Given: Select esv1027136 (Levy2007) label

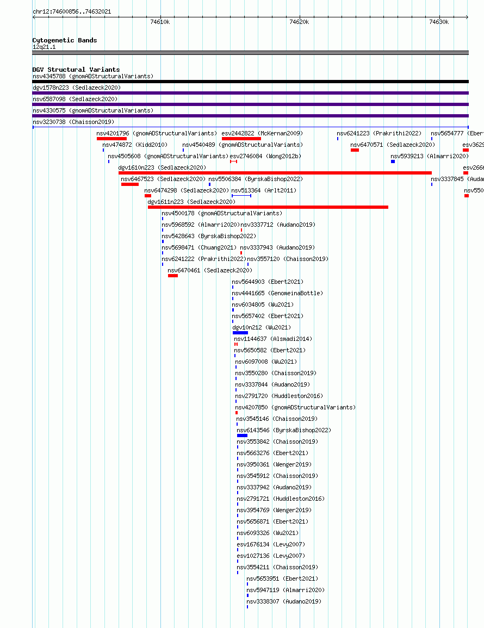Looking at the screenshot, I should pyautogui.click(x=271, y=556).
